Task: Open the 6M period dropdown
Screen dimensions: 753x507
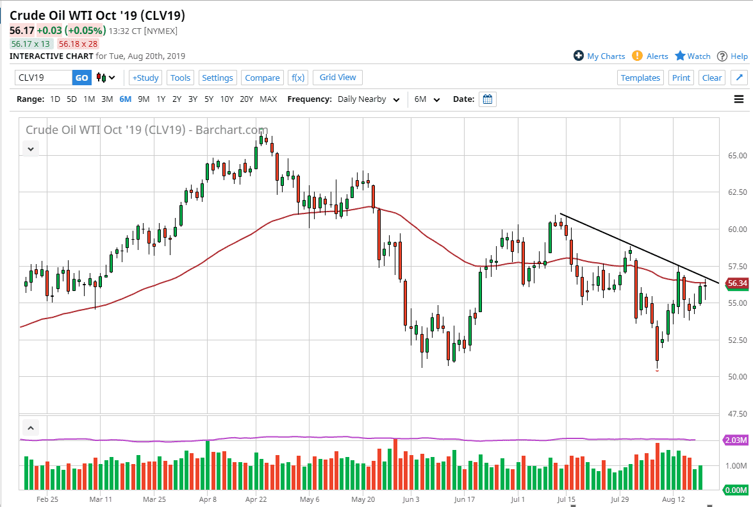Action: coord(427,99)
